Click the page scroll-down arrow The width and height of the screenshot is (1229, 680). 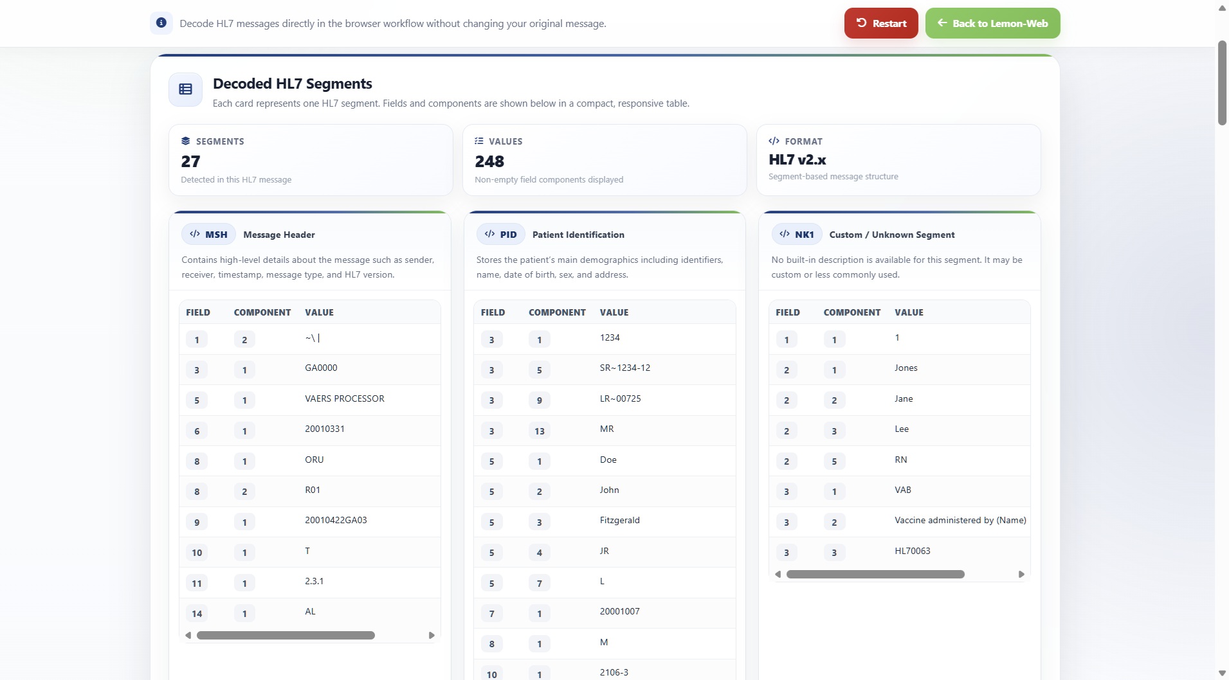tap(1222, 673)
